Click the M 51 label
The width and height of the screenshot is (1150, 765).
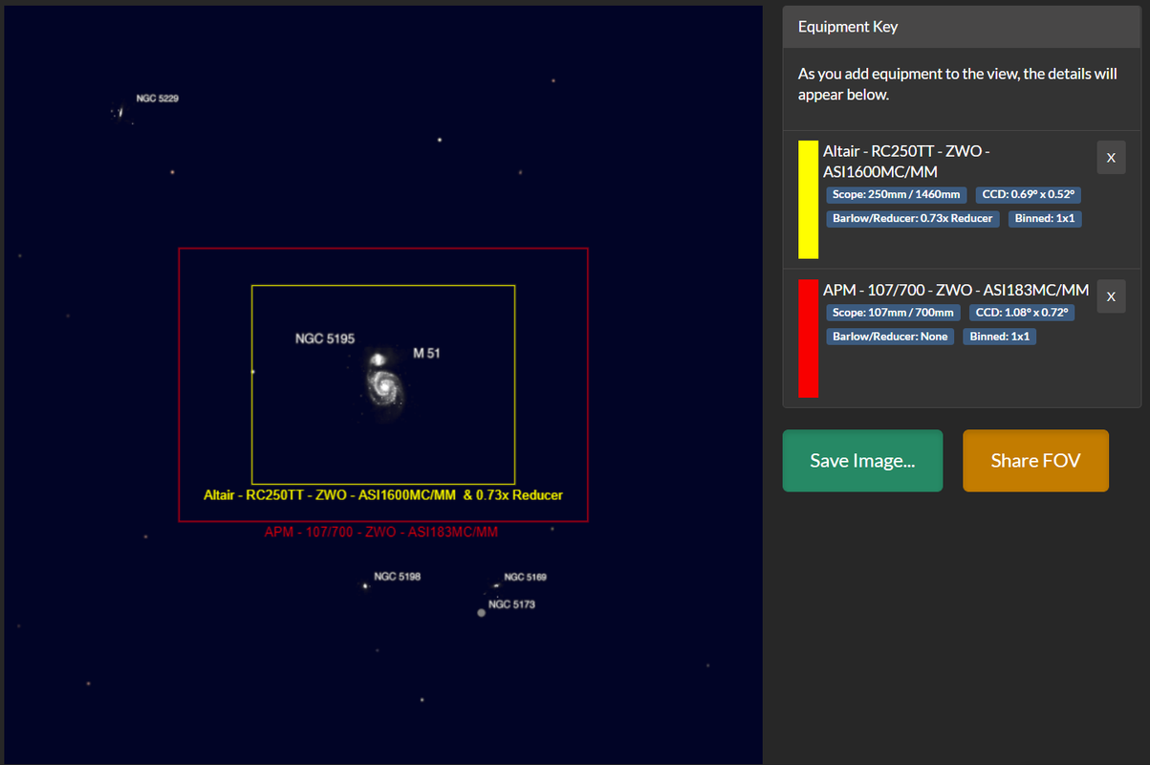click(x=426, y=354)
